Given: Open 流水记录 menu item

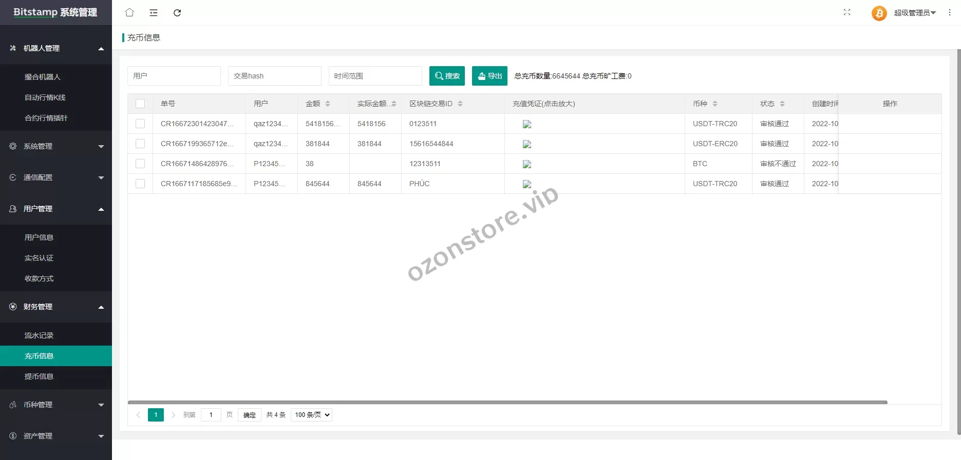Looking at the screenshot, I should (x=39, y=335).
